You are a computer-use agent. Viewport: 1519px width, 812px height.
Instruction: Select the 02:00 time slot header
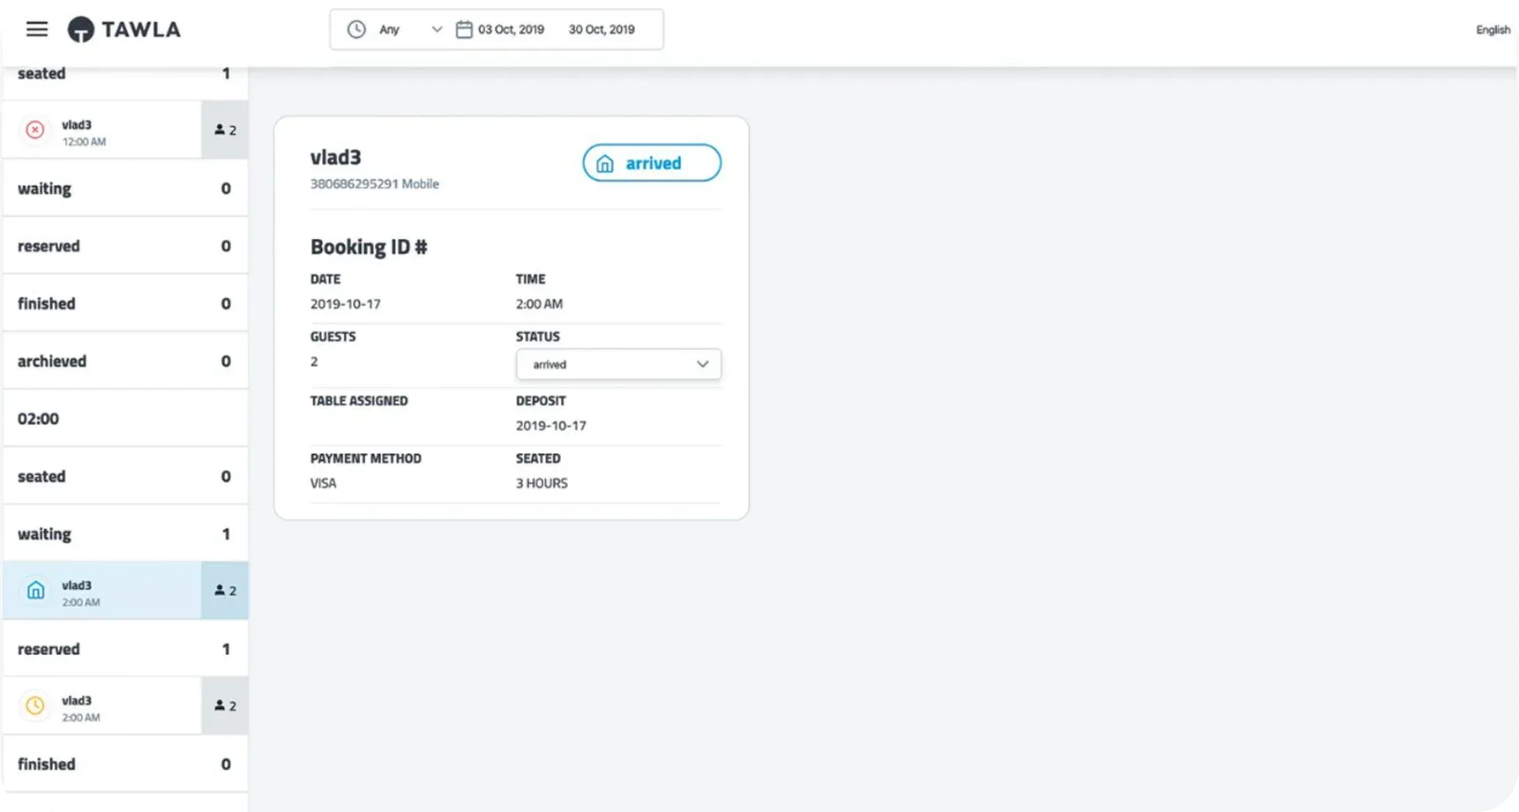pos(124,419)
